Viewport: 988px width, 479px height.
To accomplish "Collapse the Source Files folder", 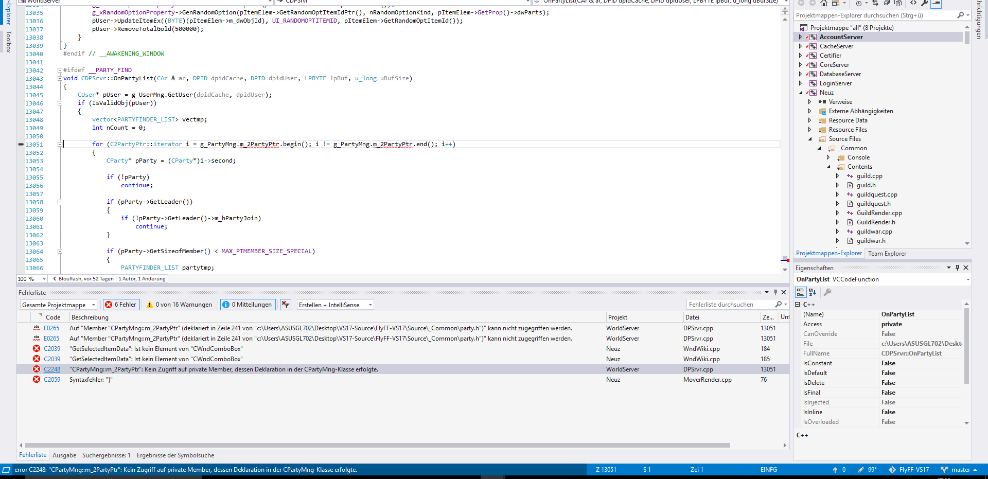I will pos(810,139).
